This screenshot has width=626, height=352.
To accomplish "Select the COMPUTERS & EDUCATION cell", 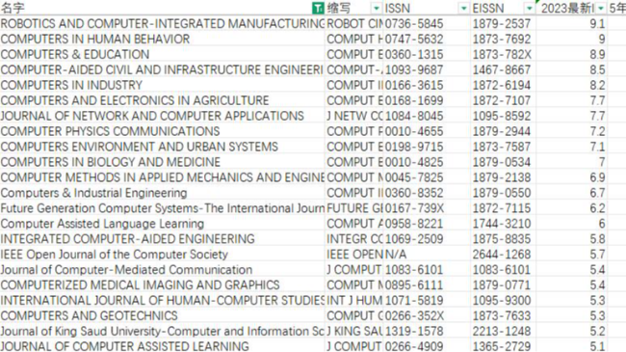I will (x=162, y=54).
